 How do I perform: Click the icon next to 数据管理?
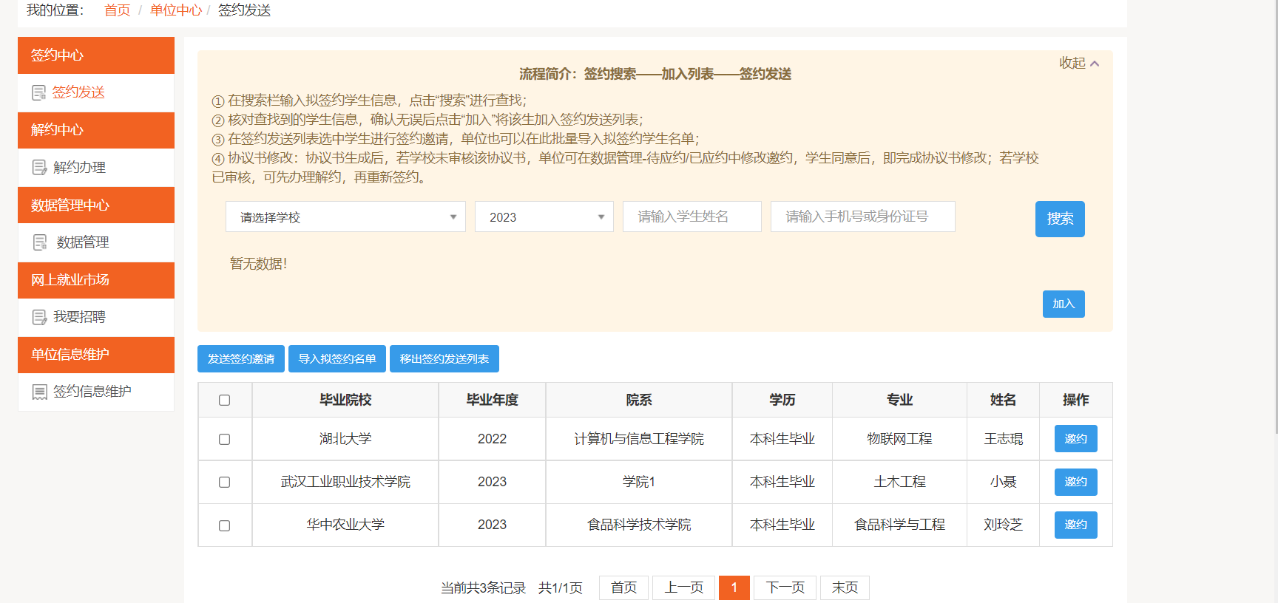point(40,242)
